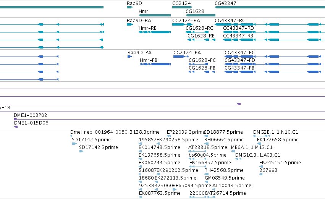Click the 516087 feature label
This screenshot has height=199, width=325.
point(147,170)
